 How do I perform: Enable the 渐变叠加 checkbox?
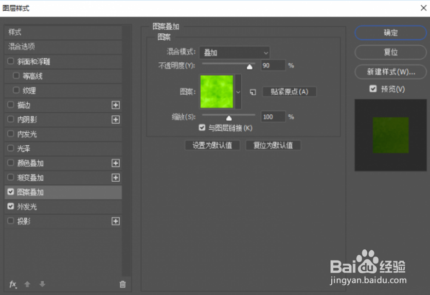(11, 177)
